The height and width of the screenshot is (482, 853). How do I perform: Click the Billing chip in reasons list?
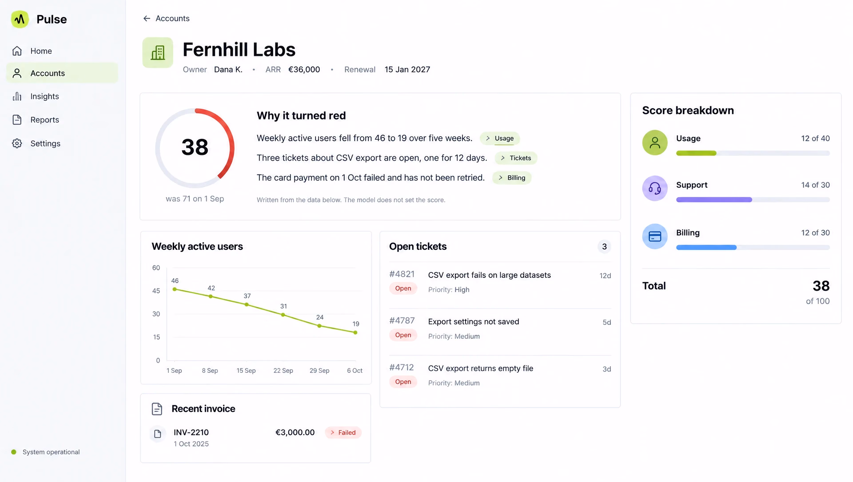[x=512, y=178]
